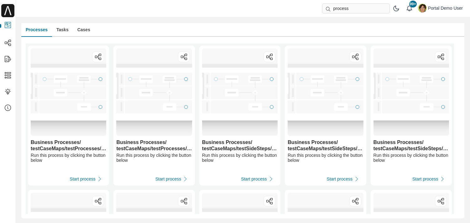Viewport: 470px width, 223px height.
Task: Open the cases list icon in the sidebar
Action: (8, 75)
